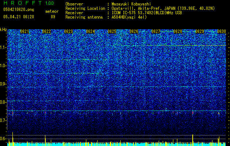This screenshot has height=146, width=230.
Task: Click the 0.8 frequency axis label
Action: pyautogui.click(x=3, y=102)
